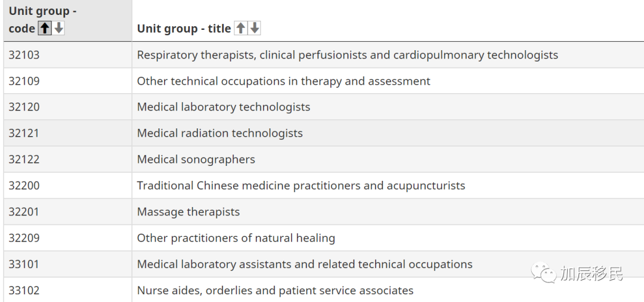Click Nurse aides, orderlies row title
644x302 pixels.
click(x=275, y=291)
